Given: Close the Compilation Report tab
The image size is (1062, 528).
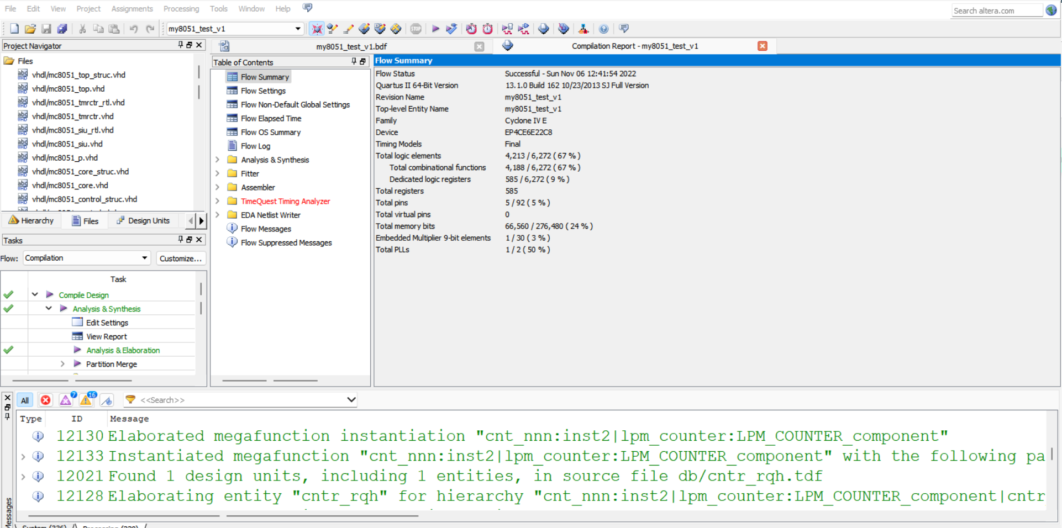Looking at the screenshot, I should [x=763, y=46].
